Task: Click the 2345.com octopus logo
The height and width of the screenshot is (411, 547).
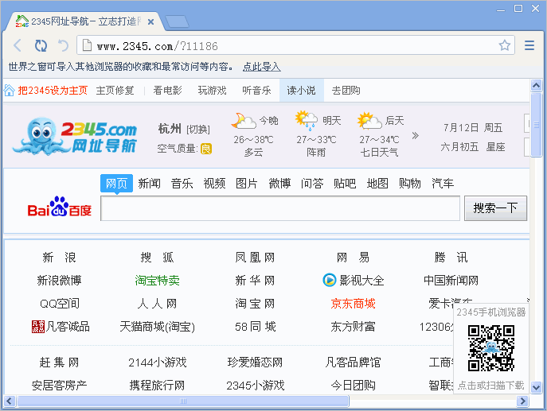Action: pyautogui.click(x=75, y=136)
